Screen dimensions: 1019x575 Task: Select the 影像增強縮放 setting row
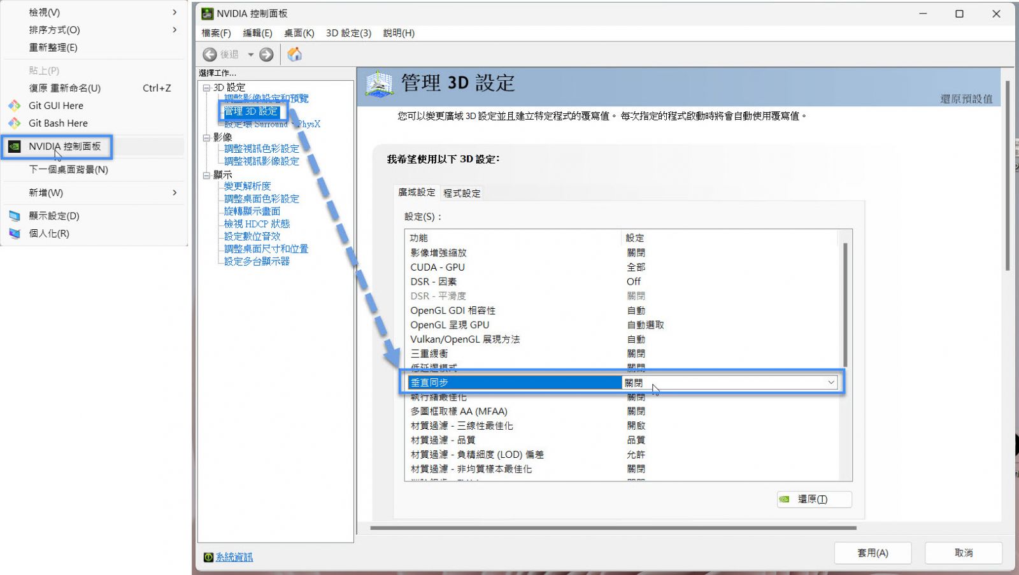tap(623, 253)
